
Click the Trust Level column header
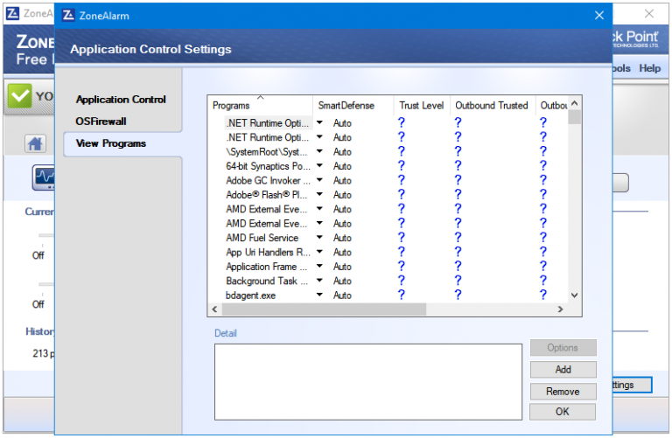(422, 105)
